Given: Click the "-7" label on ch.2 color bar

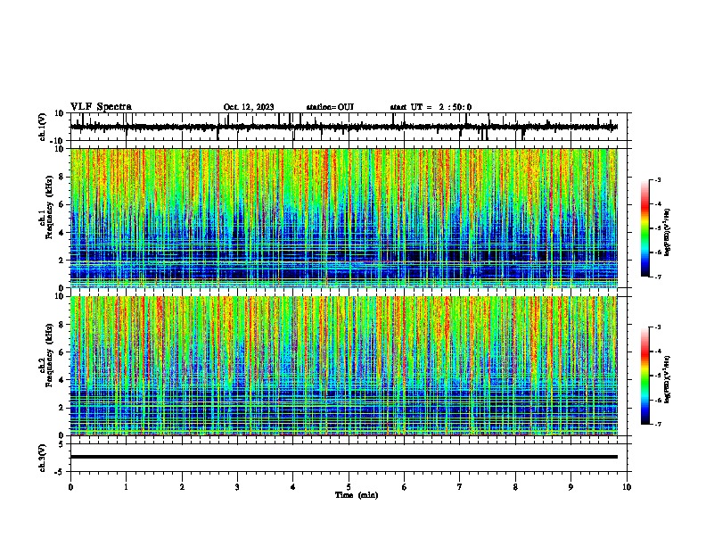Looking at the screenshot, I should point(658,425).
